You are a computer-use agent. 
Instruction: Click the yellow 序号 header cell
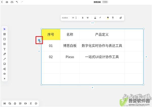coord(51,35)
